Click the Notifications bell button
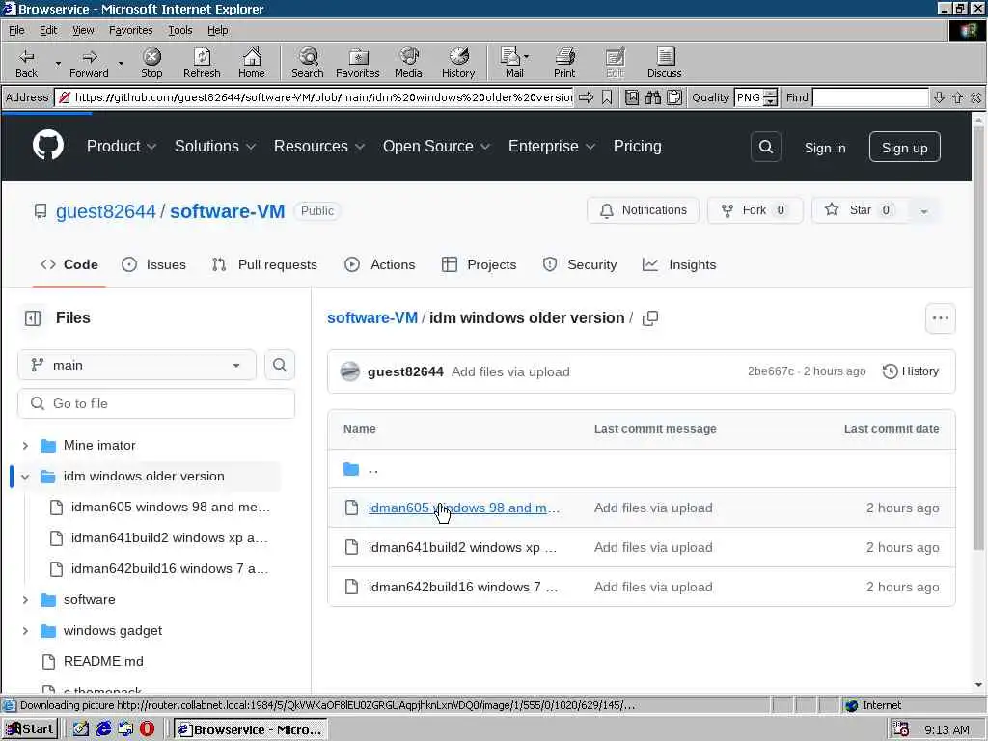The width and height of the screenshot is (988, 741). click(643, 210)
